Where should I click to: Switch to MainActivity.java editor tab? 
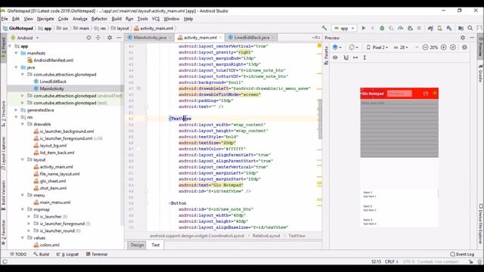(150, 38)
